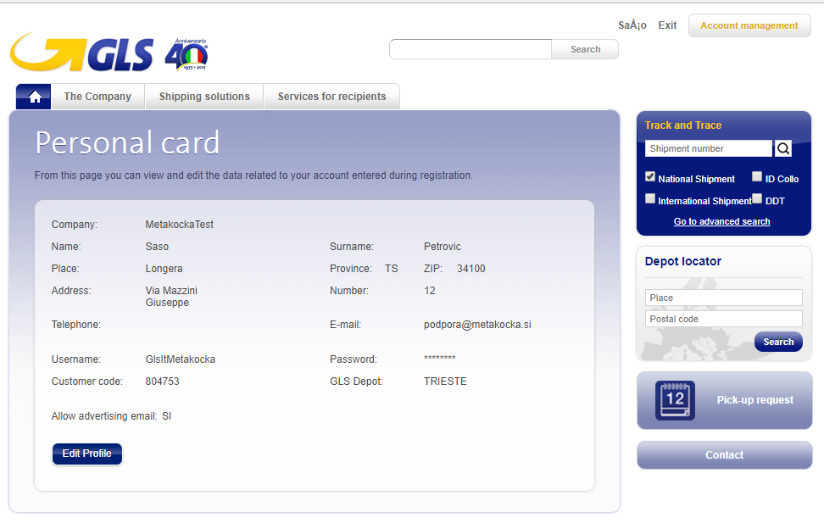824x529 pixels.
Task: Tick the International Shipment checkbox
Action: coord(650,198)
